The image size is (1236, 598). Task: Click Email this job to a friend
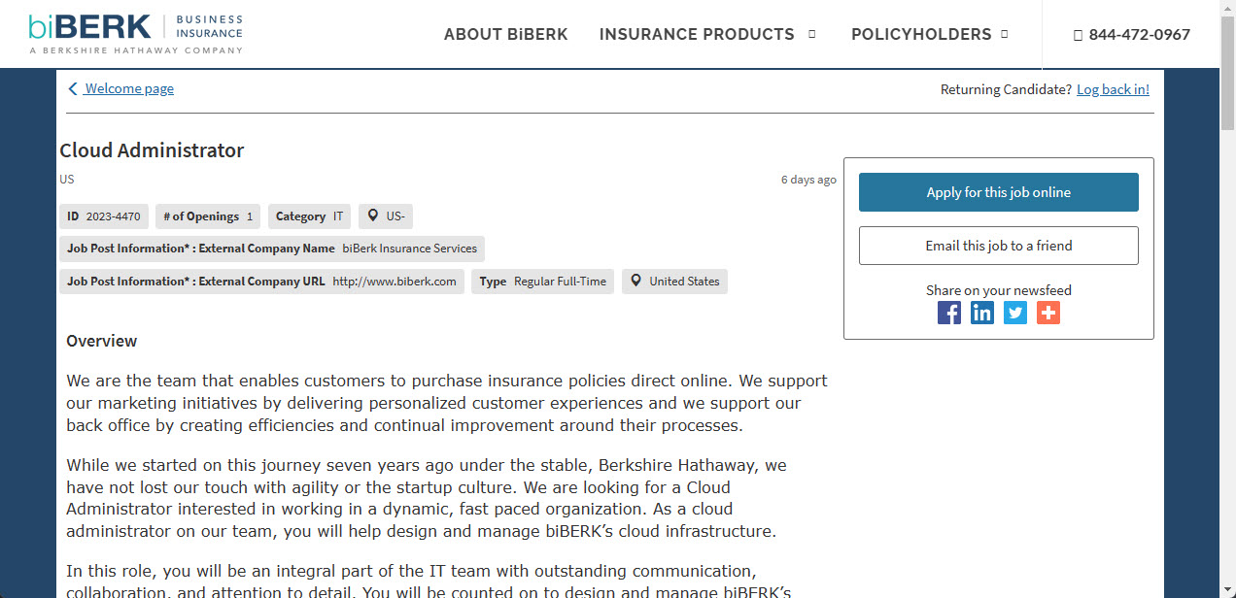[x=999, y=246]
